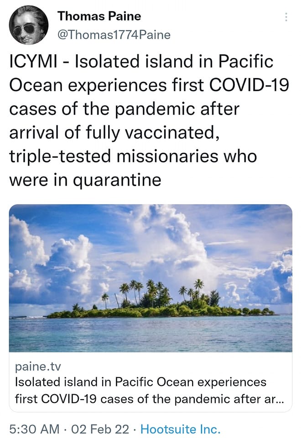Viewport: 301px width, 438px height.
Task: Click the ocean water in the card image
Action: click(150, 335)
